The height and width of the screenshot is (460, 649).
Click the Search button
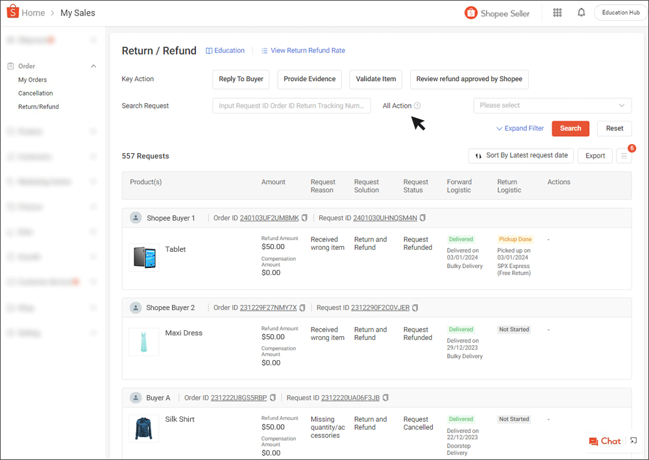[570, 128]
